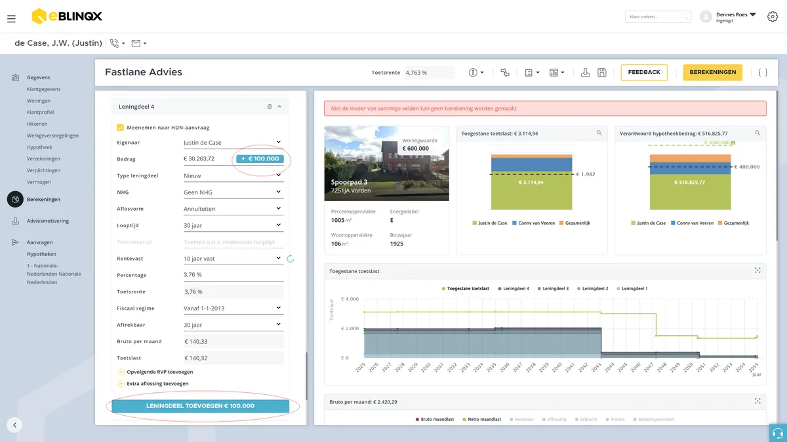The image size is (787, 442).
Task: Click the Klant zoeken search field
Action: pos(658,16)
